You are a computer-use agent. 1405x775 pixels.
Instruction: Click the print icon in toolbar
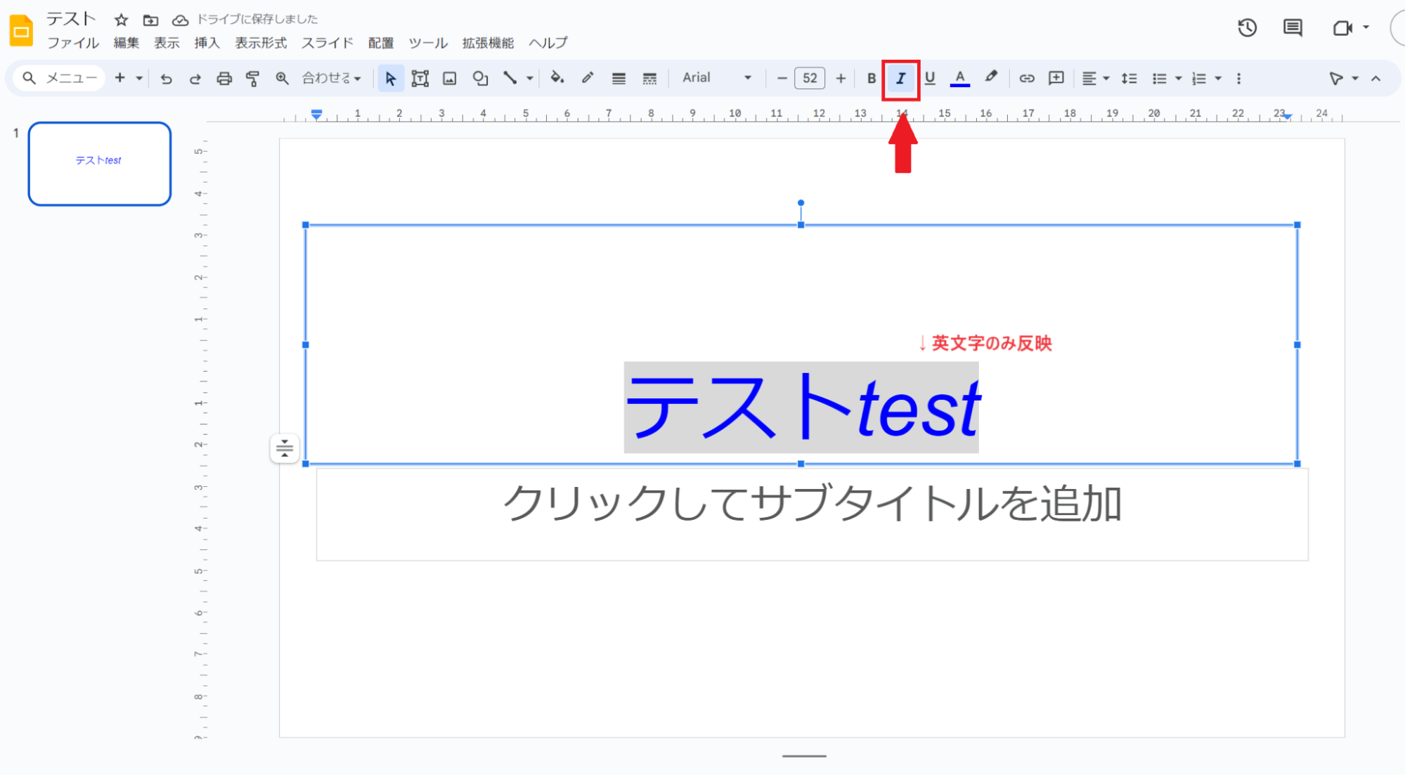(224, 79)
